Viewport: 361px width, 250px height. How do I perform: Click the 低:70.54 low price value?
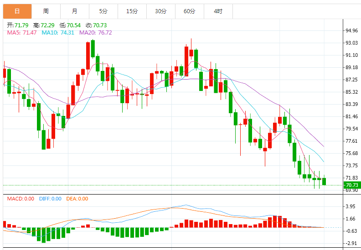click(70, 25)
